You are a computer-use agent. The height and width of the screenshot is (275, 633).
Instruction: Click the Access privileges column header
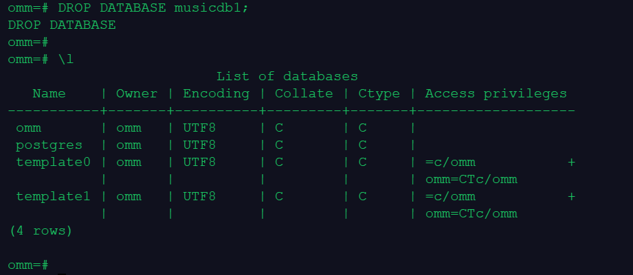point(496,93)
